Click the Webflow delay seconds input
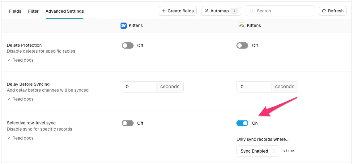The image size is (353, 164). pyautogui.click(x=139, y=87)
